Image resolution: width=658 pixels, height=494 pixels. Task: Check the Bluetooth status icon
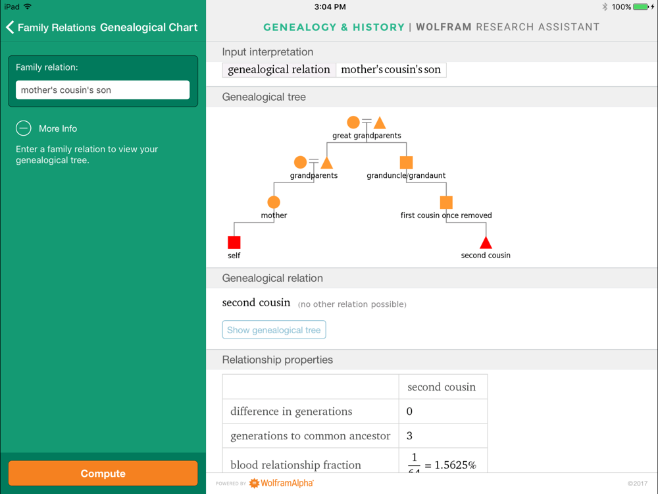(605, 7)
